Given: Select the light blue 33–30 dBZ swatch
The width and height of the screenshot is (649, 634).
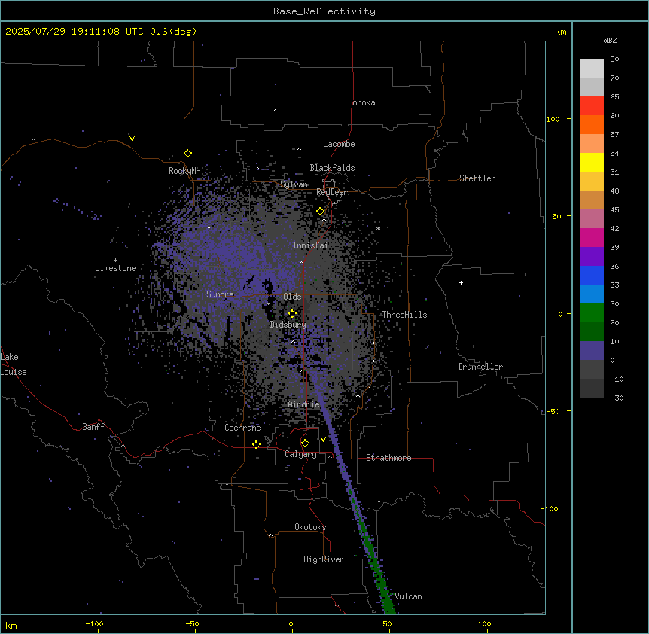Looking at the screenshot, I should tap(592, 294).
